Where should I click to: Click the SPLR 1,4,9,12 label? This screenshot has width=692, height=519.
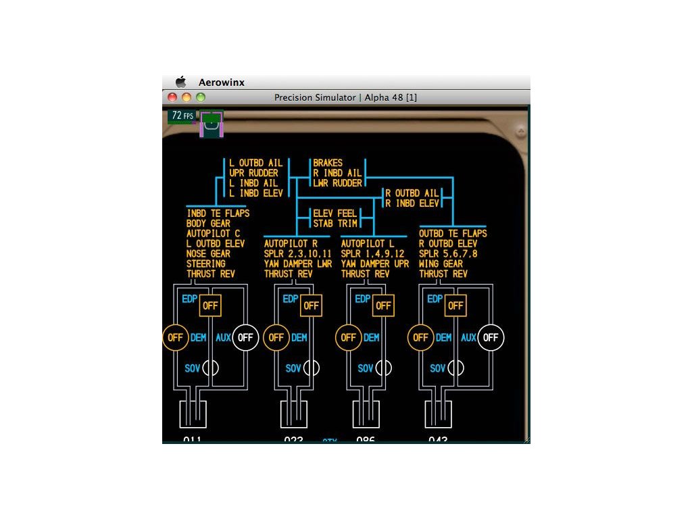coord(372,254)
